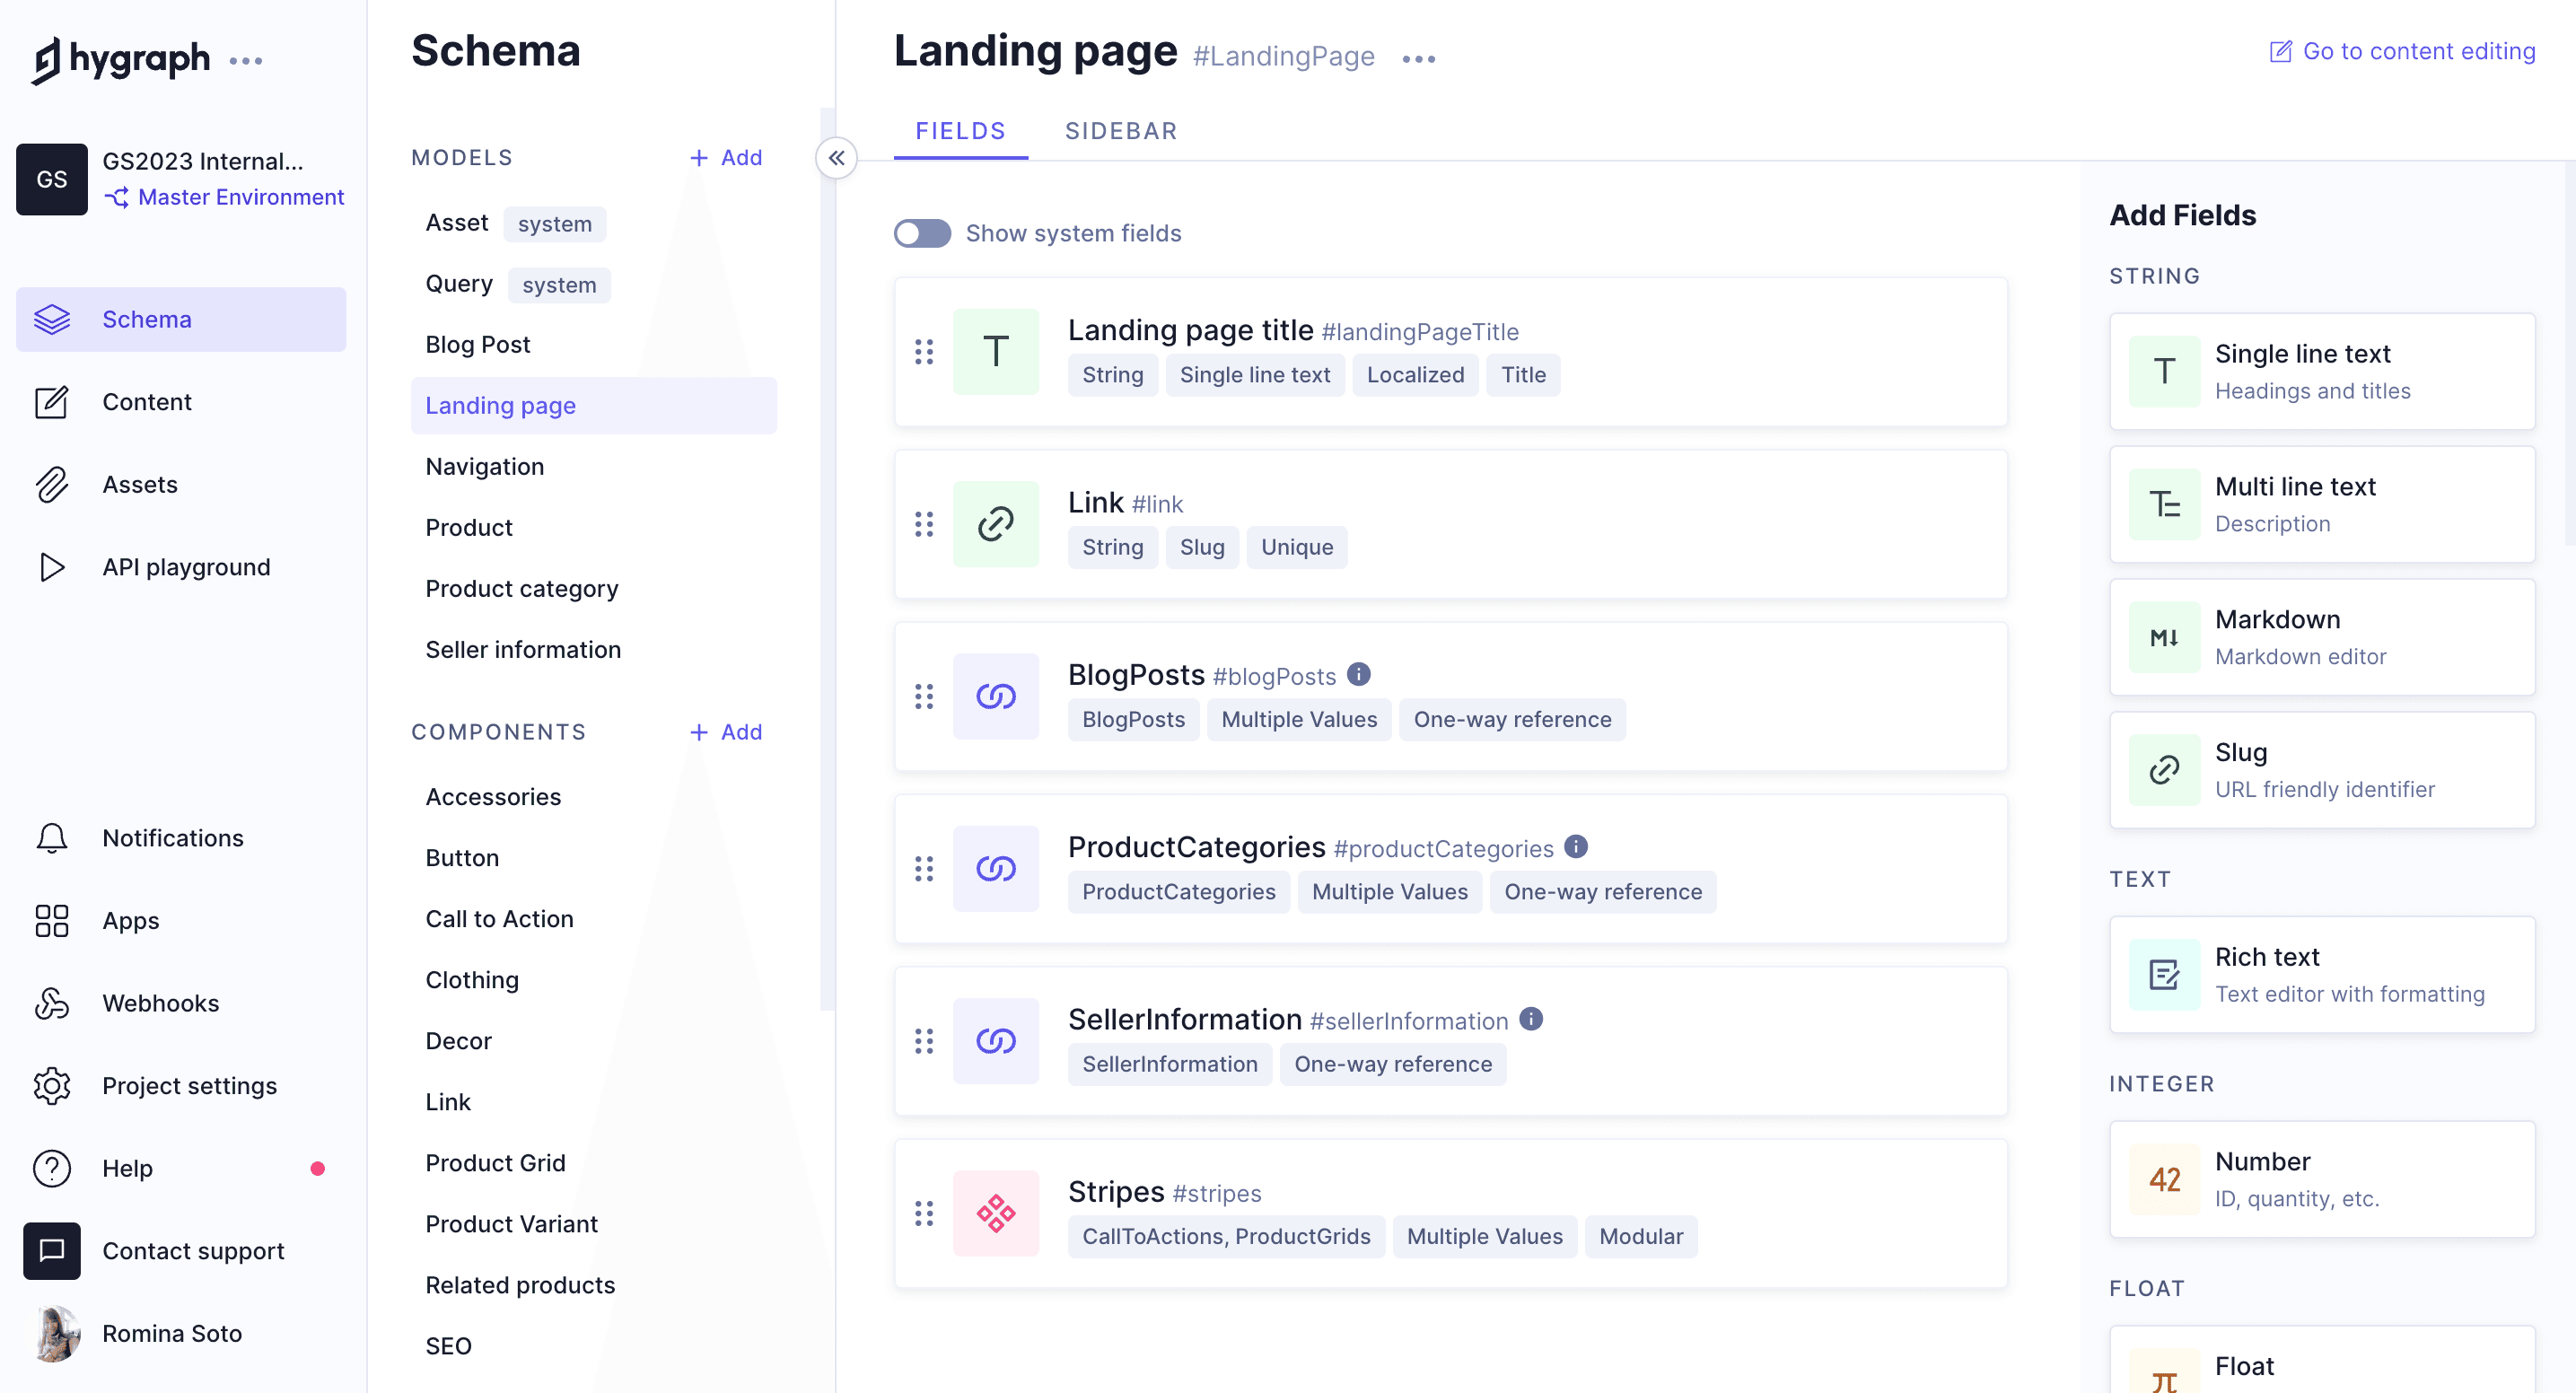Collapse the models panel with the chevron
The height and width of the screenshot is (1393, 2576).
837,157
